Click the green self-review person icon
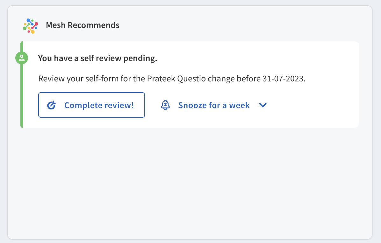This screenshot has height=243, width=381. [x=22, y=58]
